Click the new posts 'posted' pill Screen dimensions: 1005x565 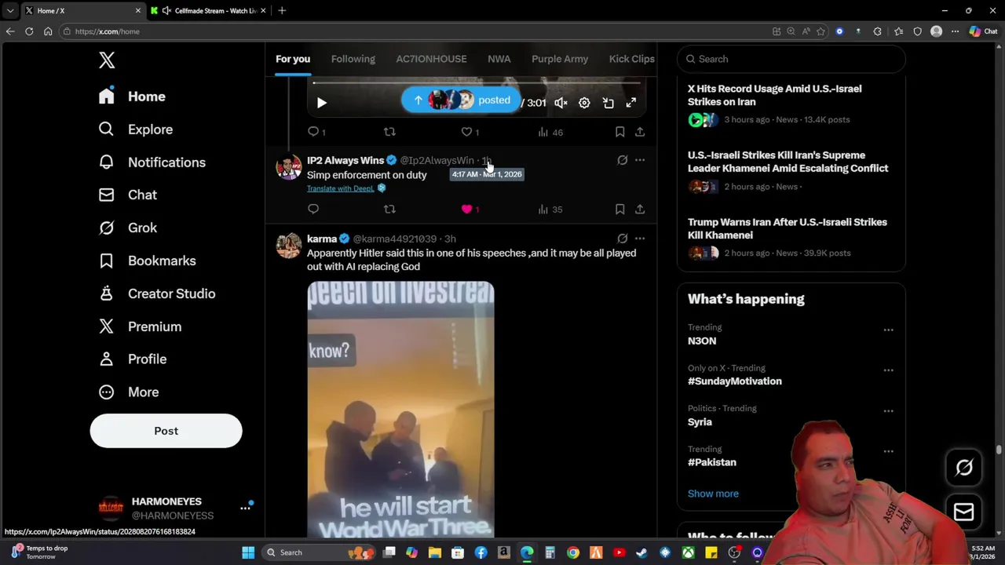tap(461, 100)
